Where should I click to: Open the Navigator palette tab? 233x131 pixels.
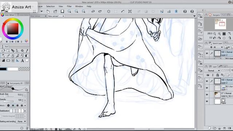click(x=214, y=15)
